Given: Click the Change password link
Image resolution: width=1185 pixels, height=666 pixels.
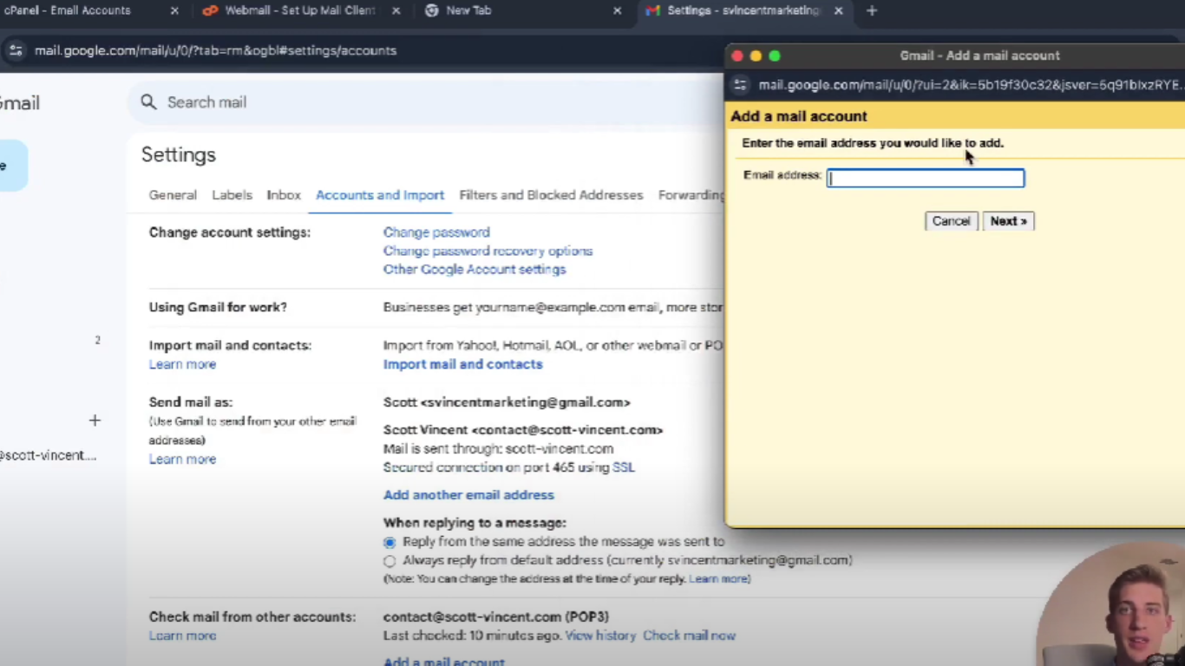Looking at the screenshot, I should 436,232.
